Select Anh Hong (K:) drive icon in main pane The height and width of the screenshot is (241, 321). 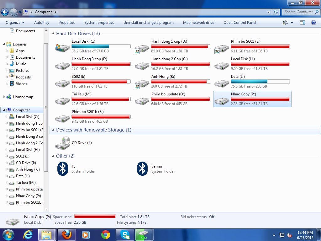(142, 84)
